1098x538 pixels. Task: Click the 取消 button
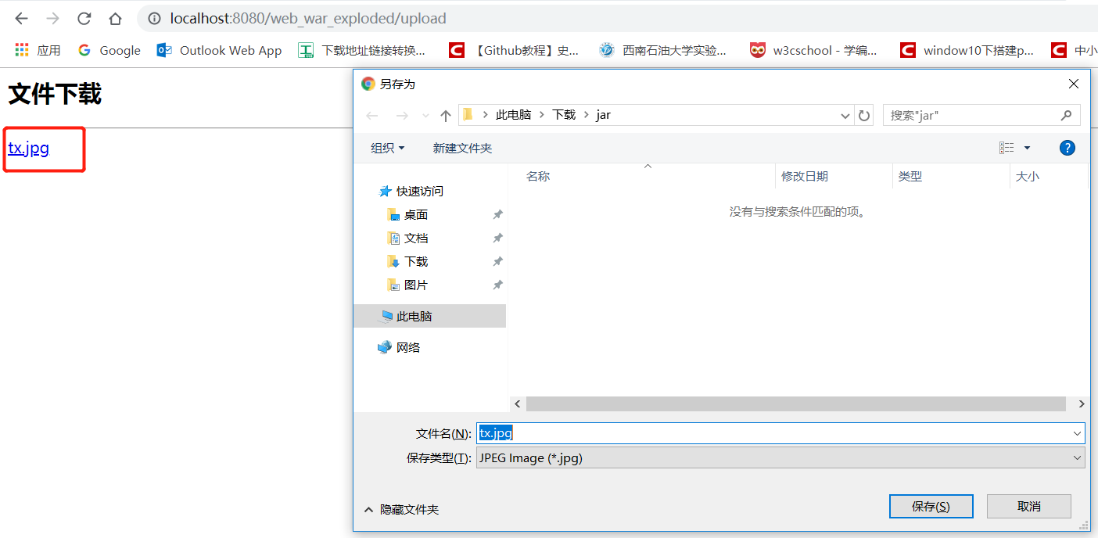(1029, 506)
